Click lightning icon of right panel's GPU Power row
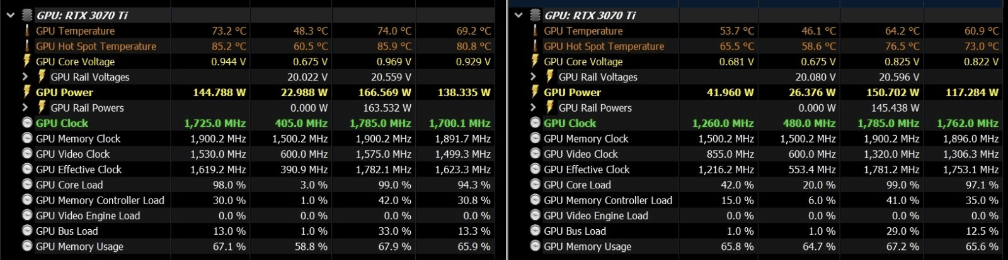This screenshot has height=260, width=1008. click(x=535, y=92)
